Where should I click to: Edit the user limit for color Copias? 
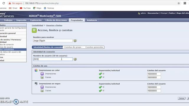pyautogui.click(x=154, y=77)
